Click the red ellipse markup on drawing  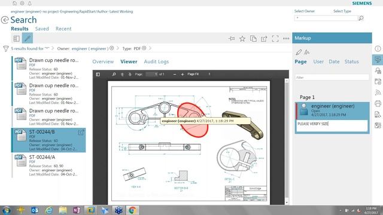click(193, 119)
